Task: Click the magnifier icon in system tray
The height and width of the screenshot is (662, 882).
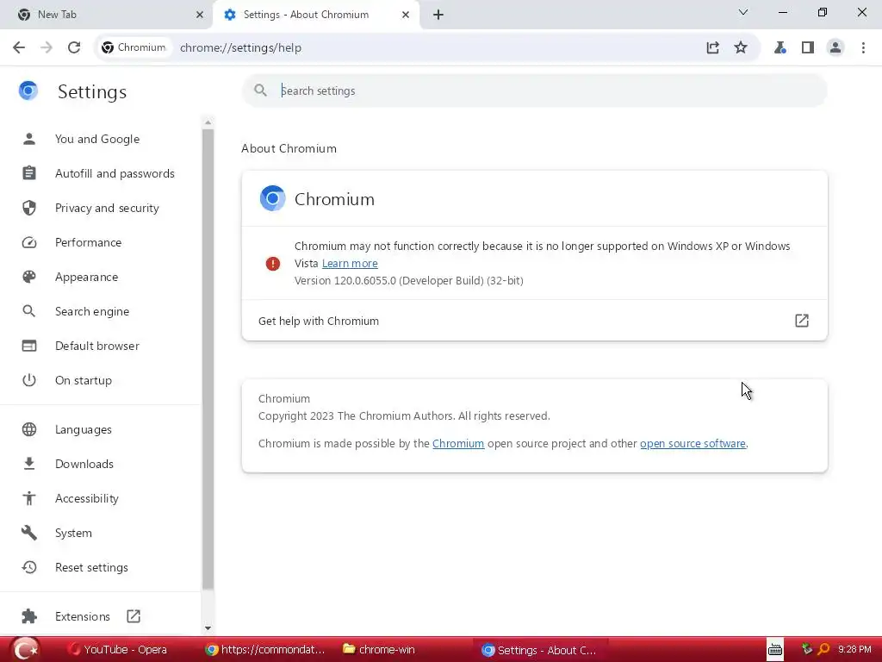Action: [x=823, y=649]
